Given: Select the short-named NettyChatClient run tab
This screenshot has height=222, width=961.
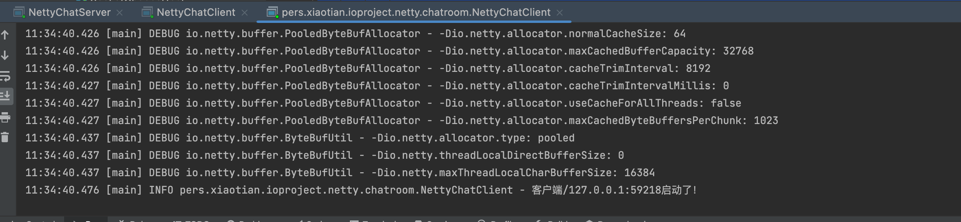Looking at the screenshot, I should coord(196,12).
